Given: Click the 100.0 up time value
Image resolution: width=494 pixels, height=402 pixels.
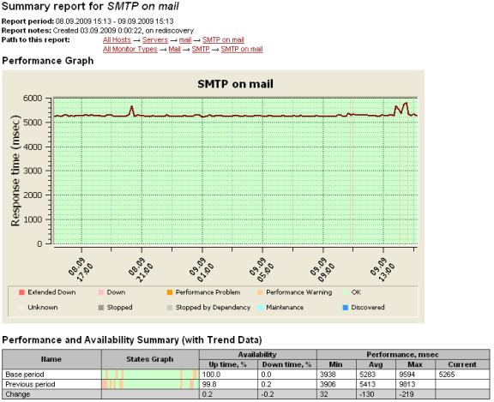Looking at the screenshot, I should point(211,375).
